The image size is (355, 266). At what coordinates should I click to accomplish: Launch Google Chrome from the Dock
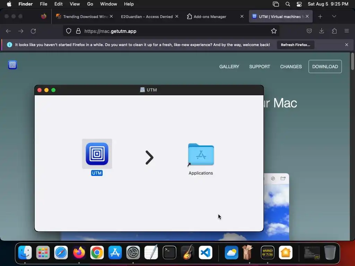pos(97,252)
